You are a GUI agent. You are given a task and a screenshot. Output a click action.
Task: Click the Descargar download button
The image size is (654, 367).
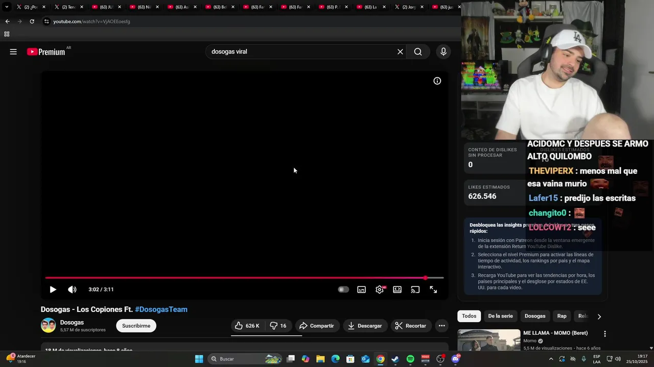(365, 326)
